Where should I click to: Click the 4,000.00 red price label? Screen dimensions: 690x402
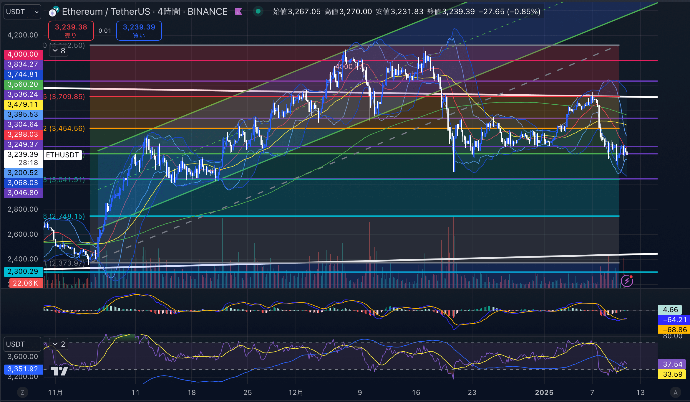tap(24, 54)
